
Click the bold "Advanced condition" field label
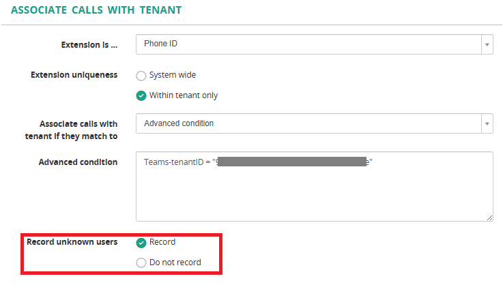point(78,162)
